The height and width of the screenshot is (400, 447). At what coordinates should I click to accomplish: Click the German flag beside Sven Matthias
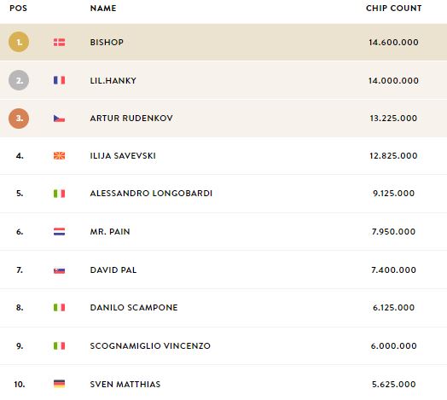point(60,384)
